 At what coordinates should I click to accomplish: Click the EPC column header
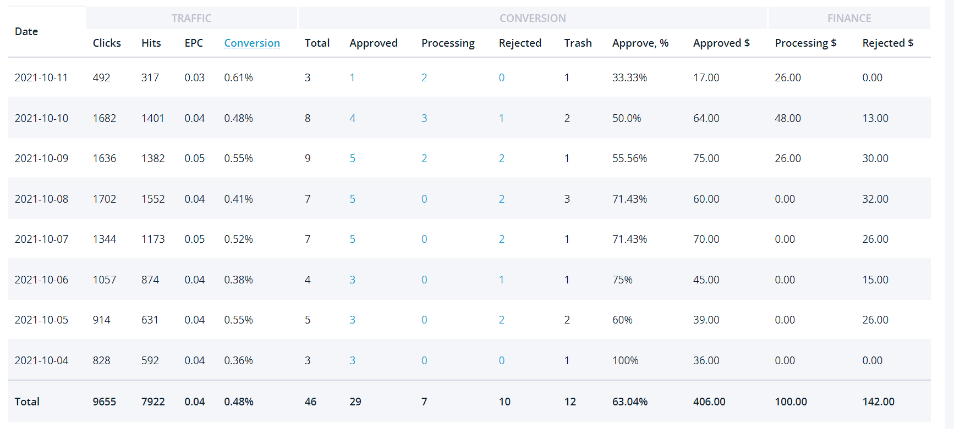pyautogui.click(x=194, y=43)
